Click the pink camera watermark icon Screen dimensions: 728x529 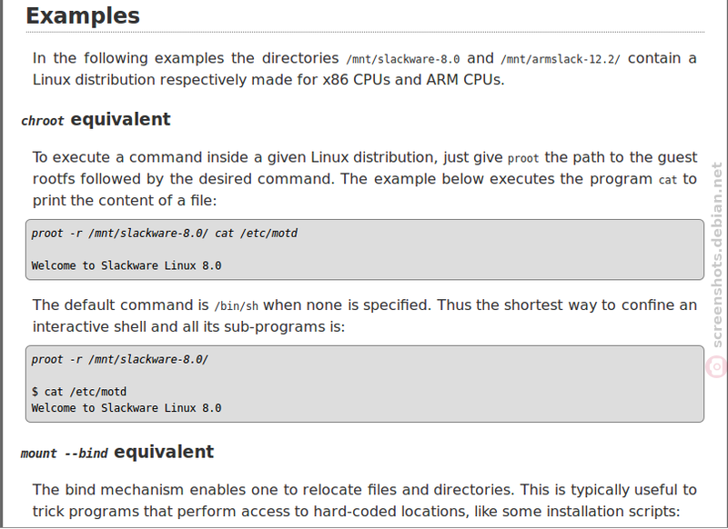point(717,366)
